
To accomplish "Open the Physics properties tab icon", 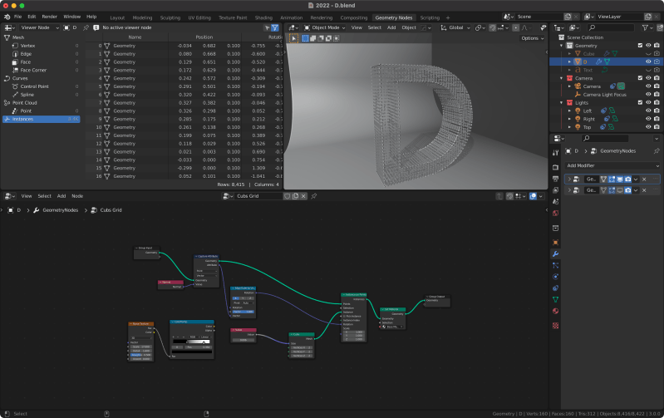I will pos(555,277).
